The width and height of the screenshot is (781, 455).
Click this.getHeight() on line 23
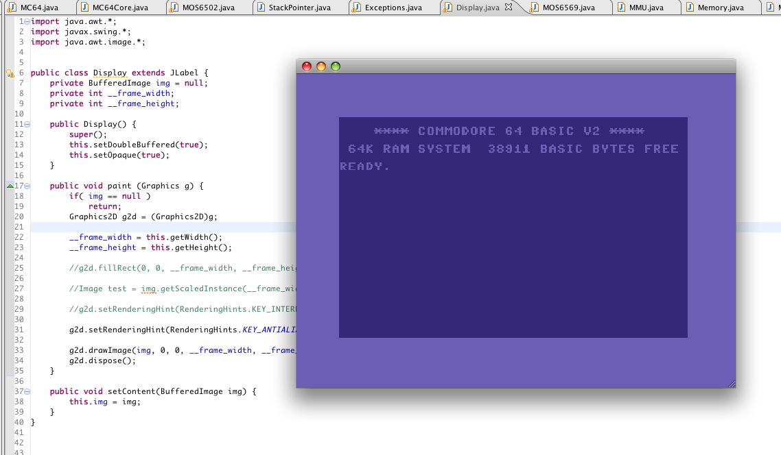[x=191, y=247]
